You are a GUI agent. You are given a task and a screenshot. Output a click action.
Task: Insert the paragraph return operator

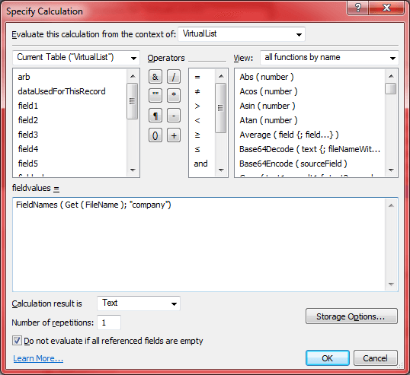pos(155,116)
